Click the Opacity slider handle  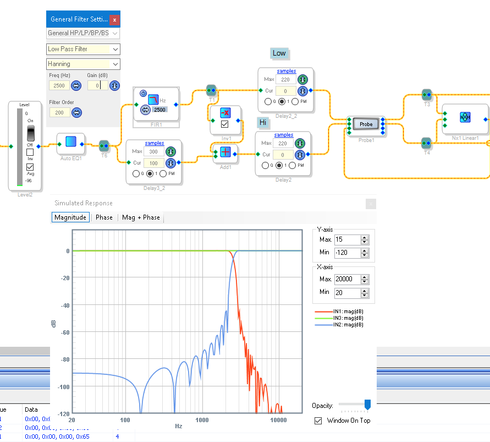(x=367, y=405)
